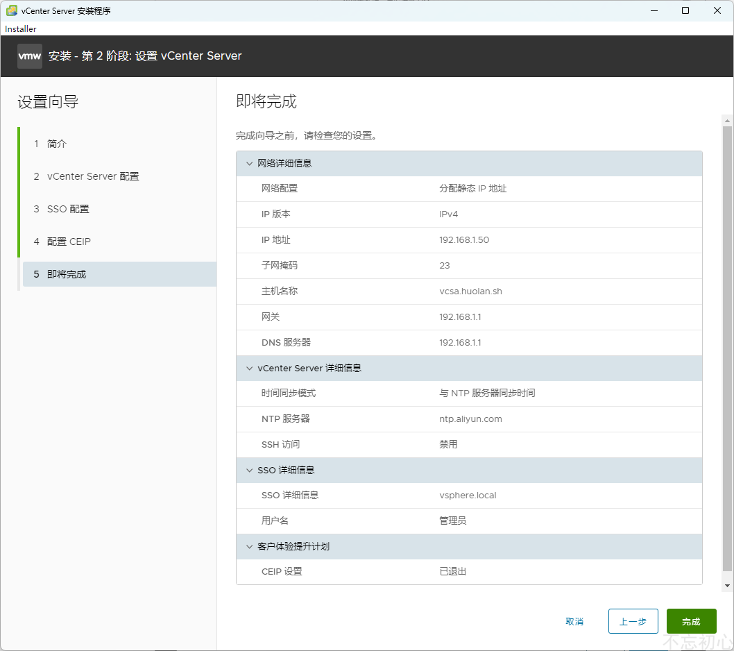Viewport: 734px width, 651px height.
Task: Select the IPv4 value
Action: pyautogui.click(x=448, y=214)
